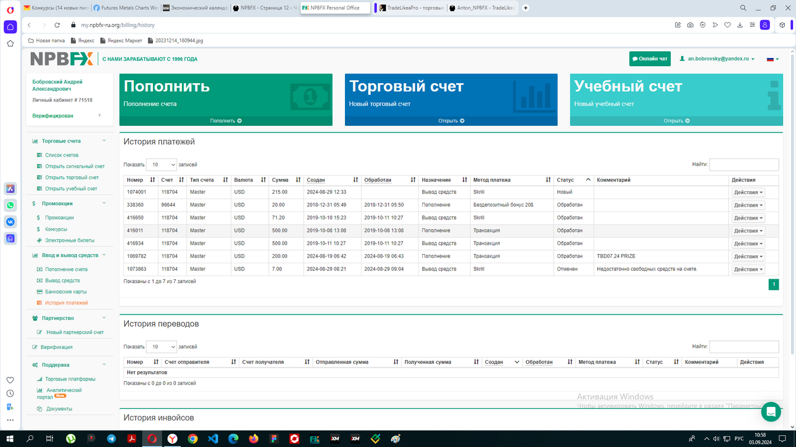The image size is (796, 447).
Task: Open Microsoft Edge from the taskbar
Action: click(233, 438)
